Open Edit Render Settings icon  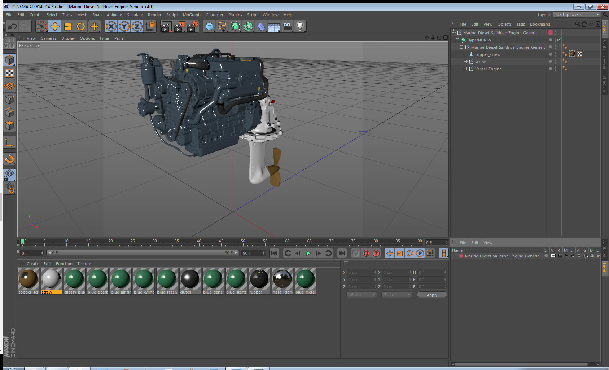pyautogui.click(x=192, y=26)
